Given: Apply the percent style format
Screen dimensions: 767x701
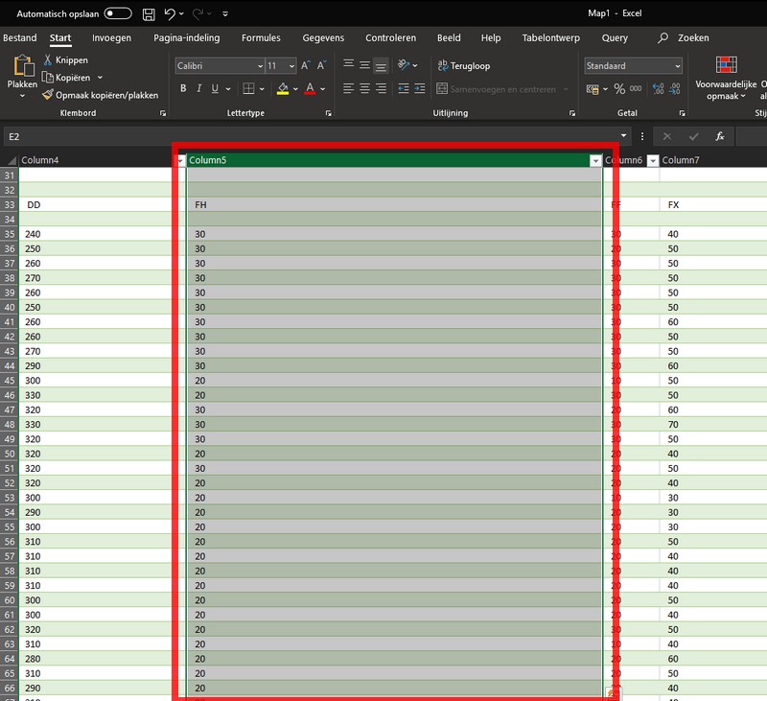Looking at the screenshot, I should (619, 89).
